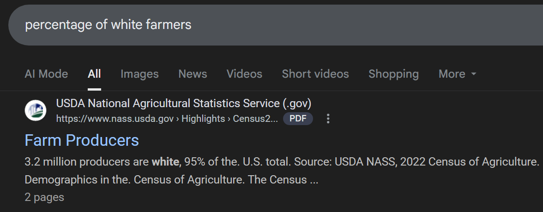
Task: Open Short videos results
Action: 315,74
